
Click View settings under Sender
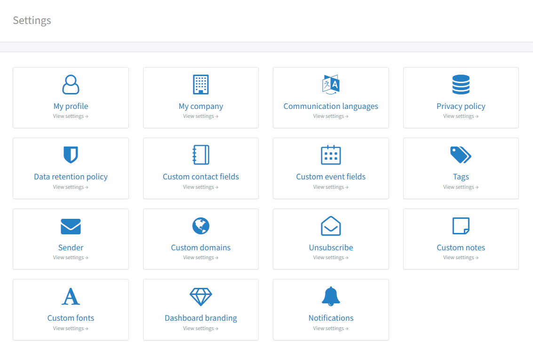click(x=71, y=257)
